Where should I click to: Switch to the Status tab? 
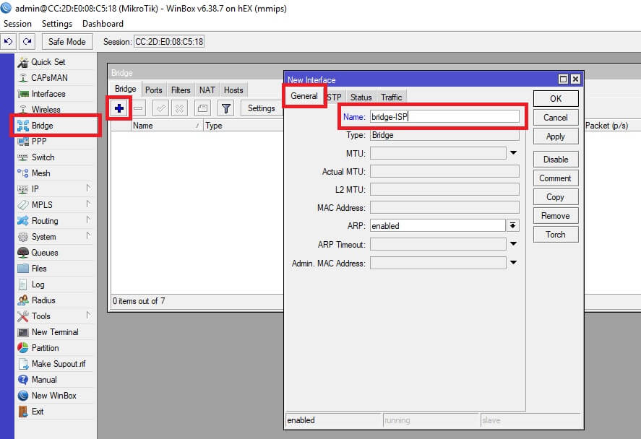pos(361,97)
